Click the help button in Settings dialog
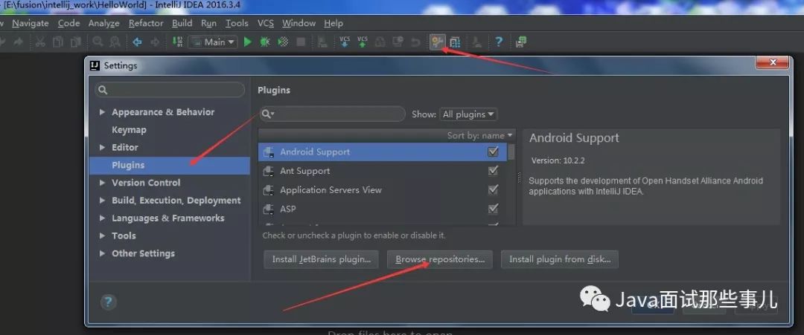The height and width of the screenshot is (335, 804). coord(108,302)
